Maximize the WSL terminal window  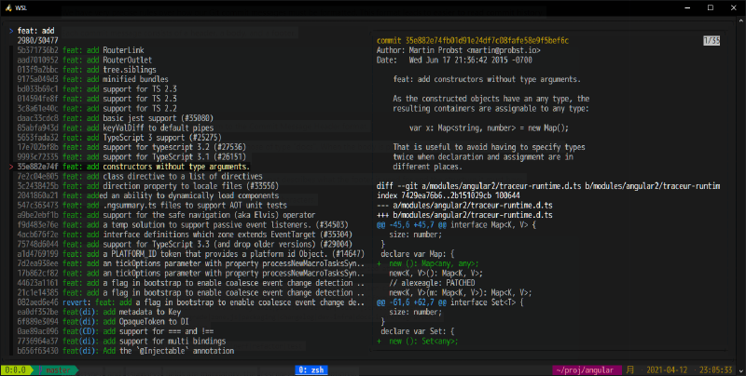coord(710,7)
